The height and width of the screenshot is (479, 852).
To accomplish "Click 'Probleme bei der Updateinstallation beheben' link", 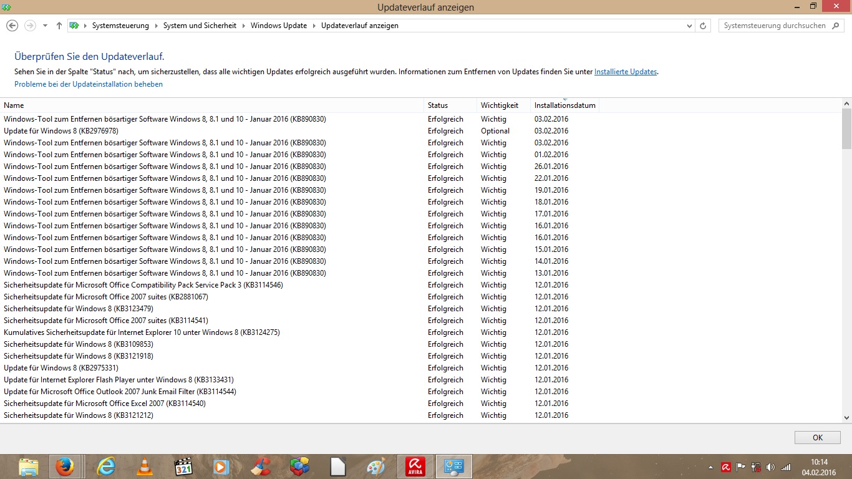I will click(89, 84).
